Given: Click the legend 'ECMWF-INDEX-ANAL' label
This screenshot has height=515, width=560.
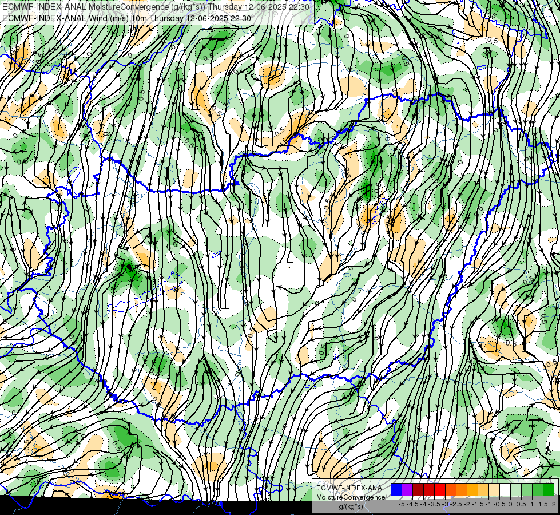Looking at the screenshot, I should (351, 488).
